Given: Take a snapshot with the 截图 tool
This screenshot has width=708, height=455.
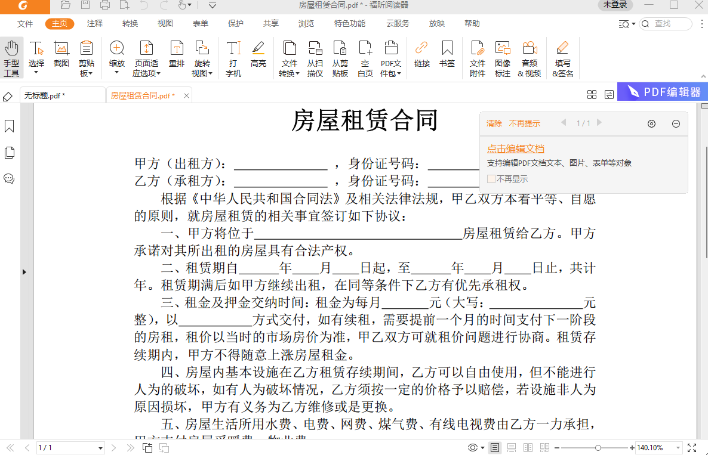Looking at the screenshot, I should click(x=61, y=57).
